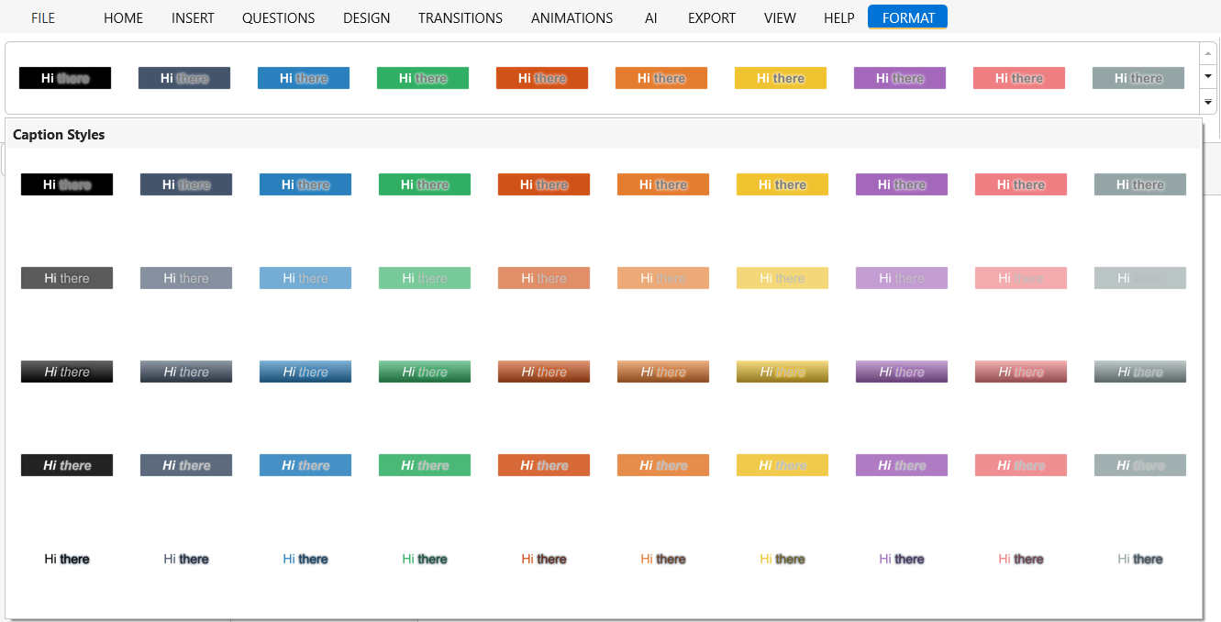This screenshot has height=622, width=1221.
Task: Collapse the gallery using the More arrow
Action: click(1208, 102)
